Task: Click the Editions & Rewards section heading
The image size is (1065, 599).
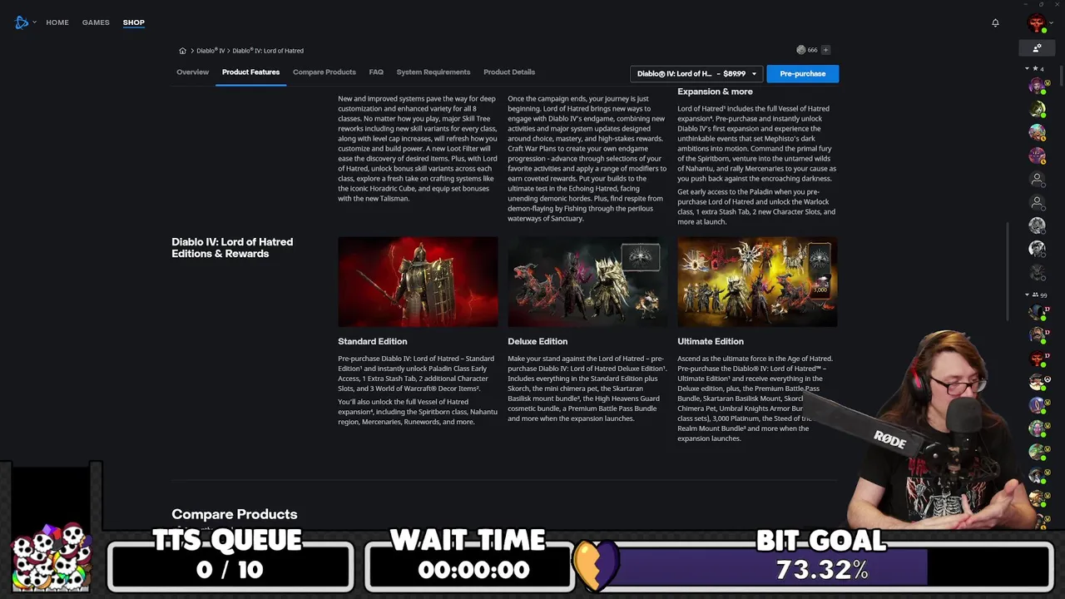Action: coord(232,248)
